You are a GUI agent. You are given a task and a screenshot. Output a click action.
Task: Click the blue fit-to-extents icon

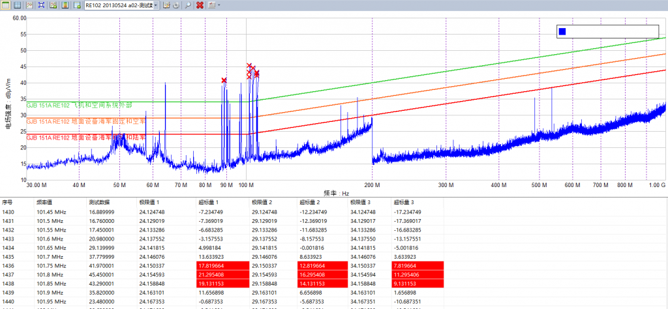coord(41,5)
